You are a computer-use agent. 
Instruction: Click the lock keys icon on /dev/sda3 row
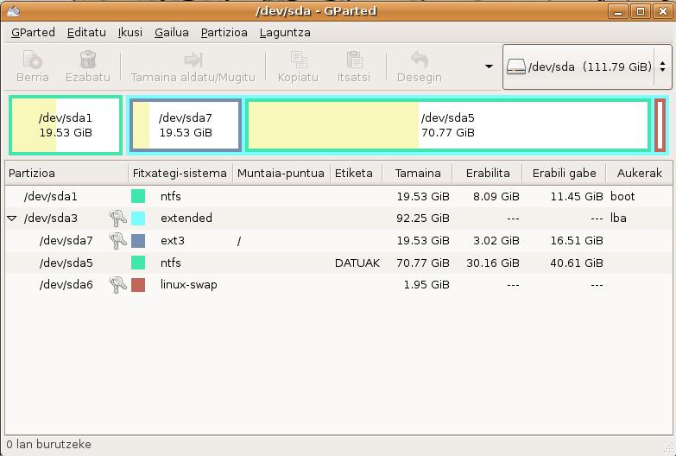coord(117,218)
